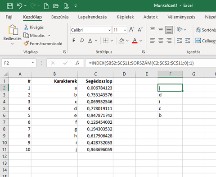Click the confirm checkmark in formula bar

coord(65,63)
